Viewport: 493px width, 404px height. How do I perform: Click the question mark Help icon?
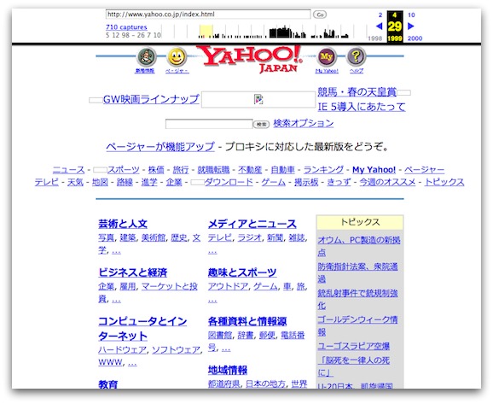click(356, 57)
